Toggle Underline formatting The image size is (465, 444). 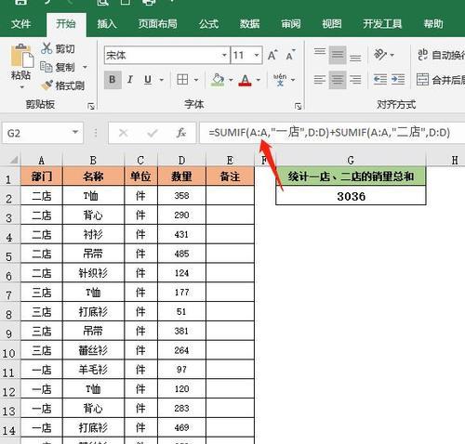coord(148,80)
